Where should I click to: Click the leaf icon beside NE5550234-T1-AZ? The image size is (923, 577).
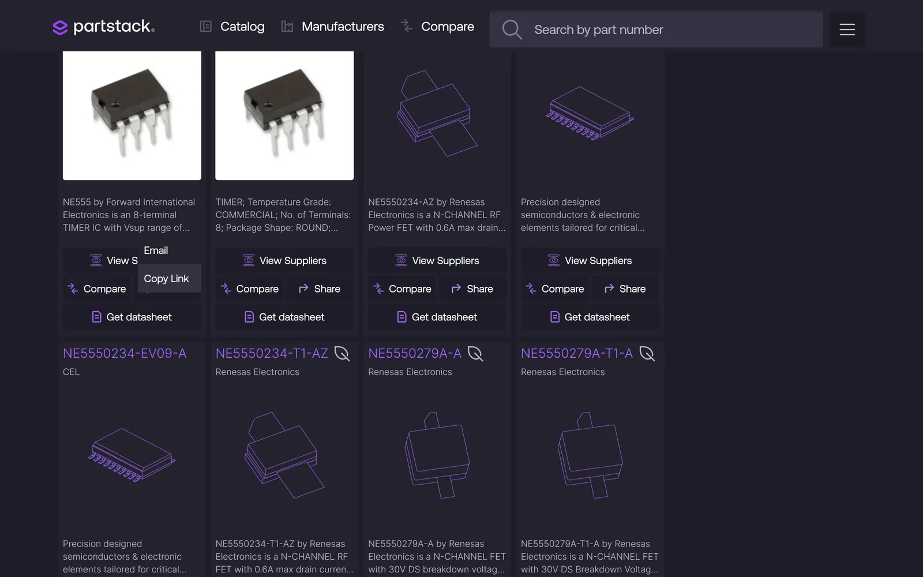(342, 354)
